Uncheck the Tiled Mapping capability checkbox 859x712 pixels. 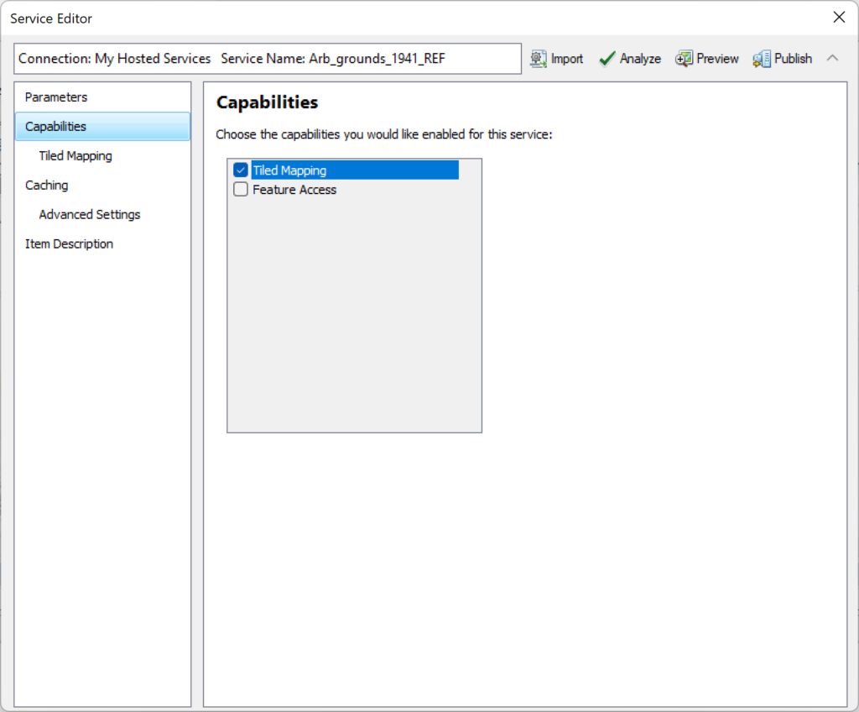pos(241,170)
